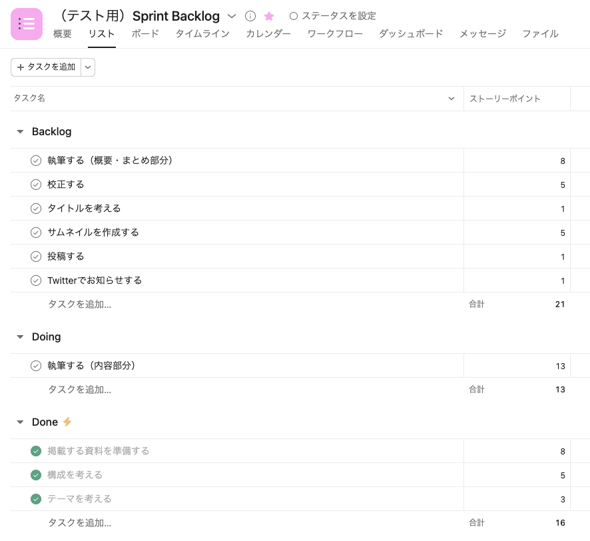This screenshot has width=590, height=541.
Task: Check off Twitterでお知らせする task
Action: [36, 280]
